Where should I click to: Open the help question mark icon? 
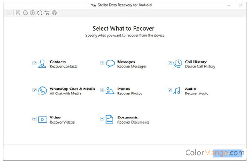[32, 13]
